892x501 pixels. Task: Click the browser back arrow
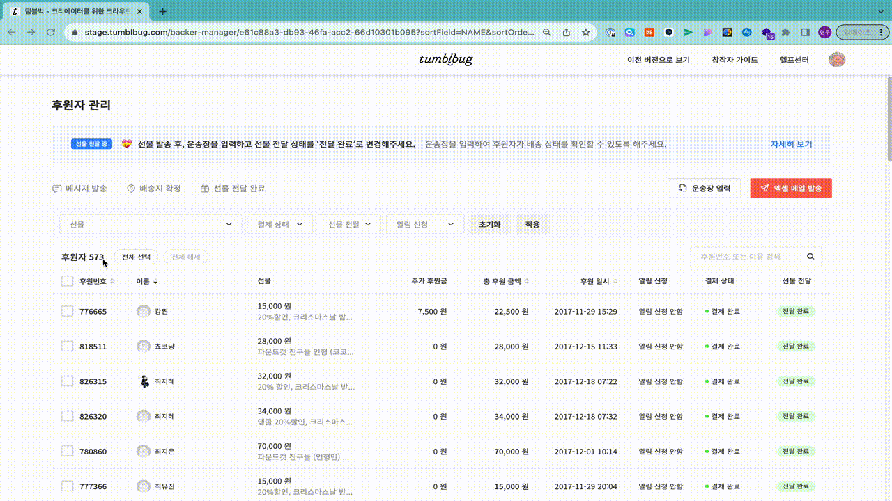[x=12, y=32]
